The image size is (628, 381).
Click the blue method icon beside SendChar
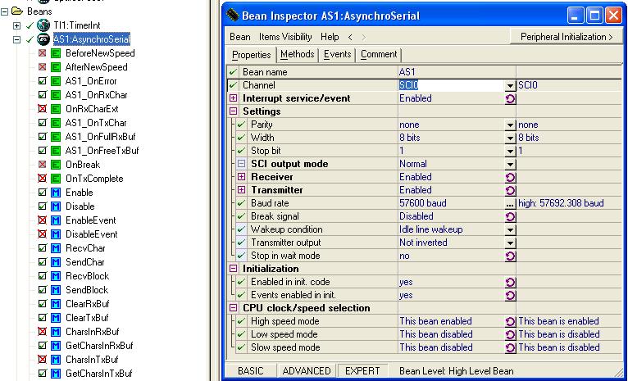(x=56, y=262)
